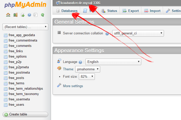Open the free_app_geodata table link

click(22, 35)
